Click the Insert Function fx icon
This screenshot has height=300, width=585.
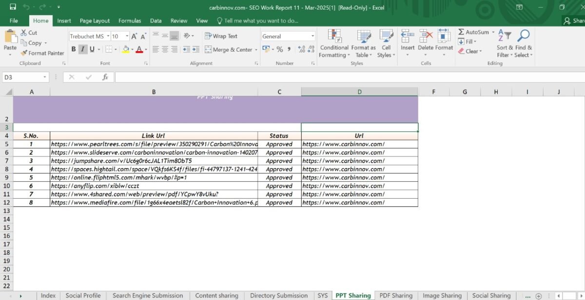(105, 77)
